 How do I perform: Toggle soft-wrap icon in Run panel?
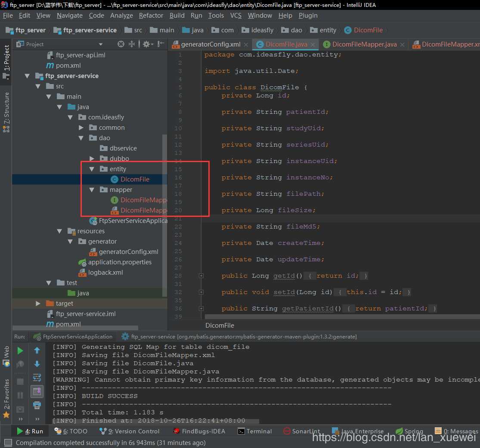pyautogui.click(x=37, y=377)
